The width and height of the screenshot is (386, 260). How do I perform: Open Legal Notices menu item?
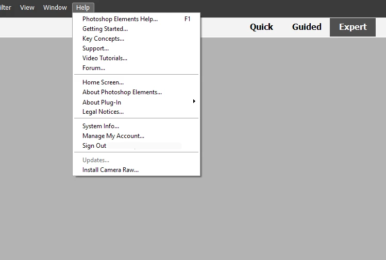(137, 112)
